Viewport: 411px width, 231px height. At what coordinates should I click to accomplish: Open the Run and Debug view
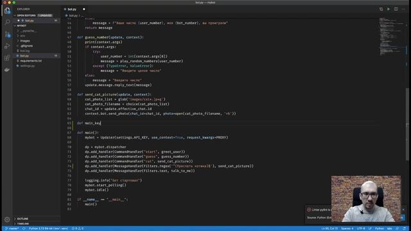[7, 46]
